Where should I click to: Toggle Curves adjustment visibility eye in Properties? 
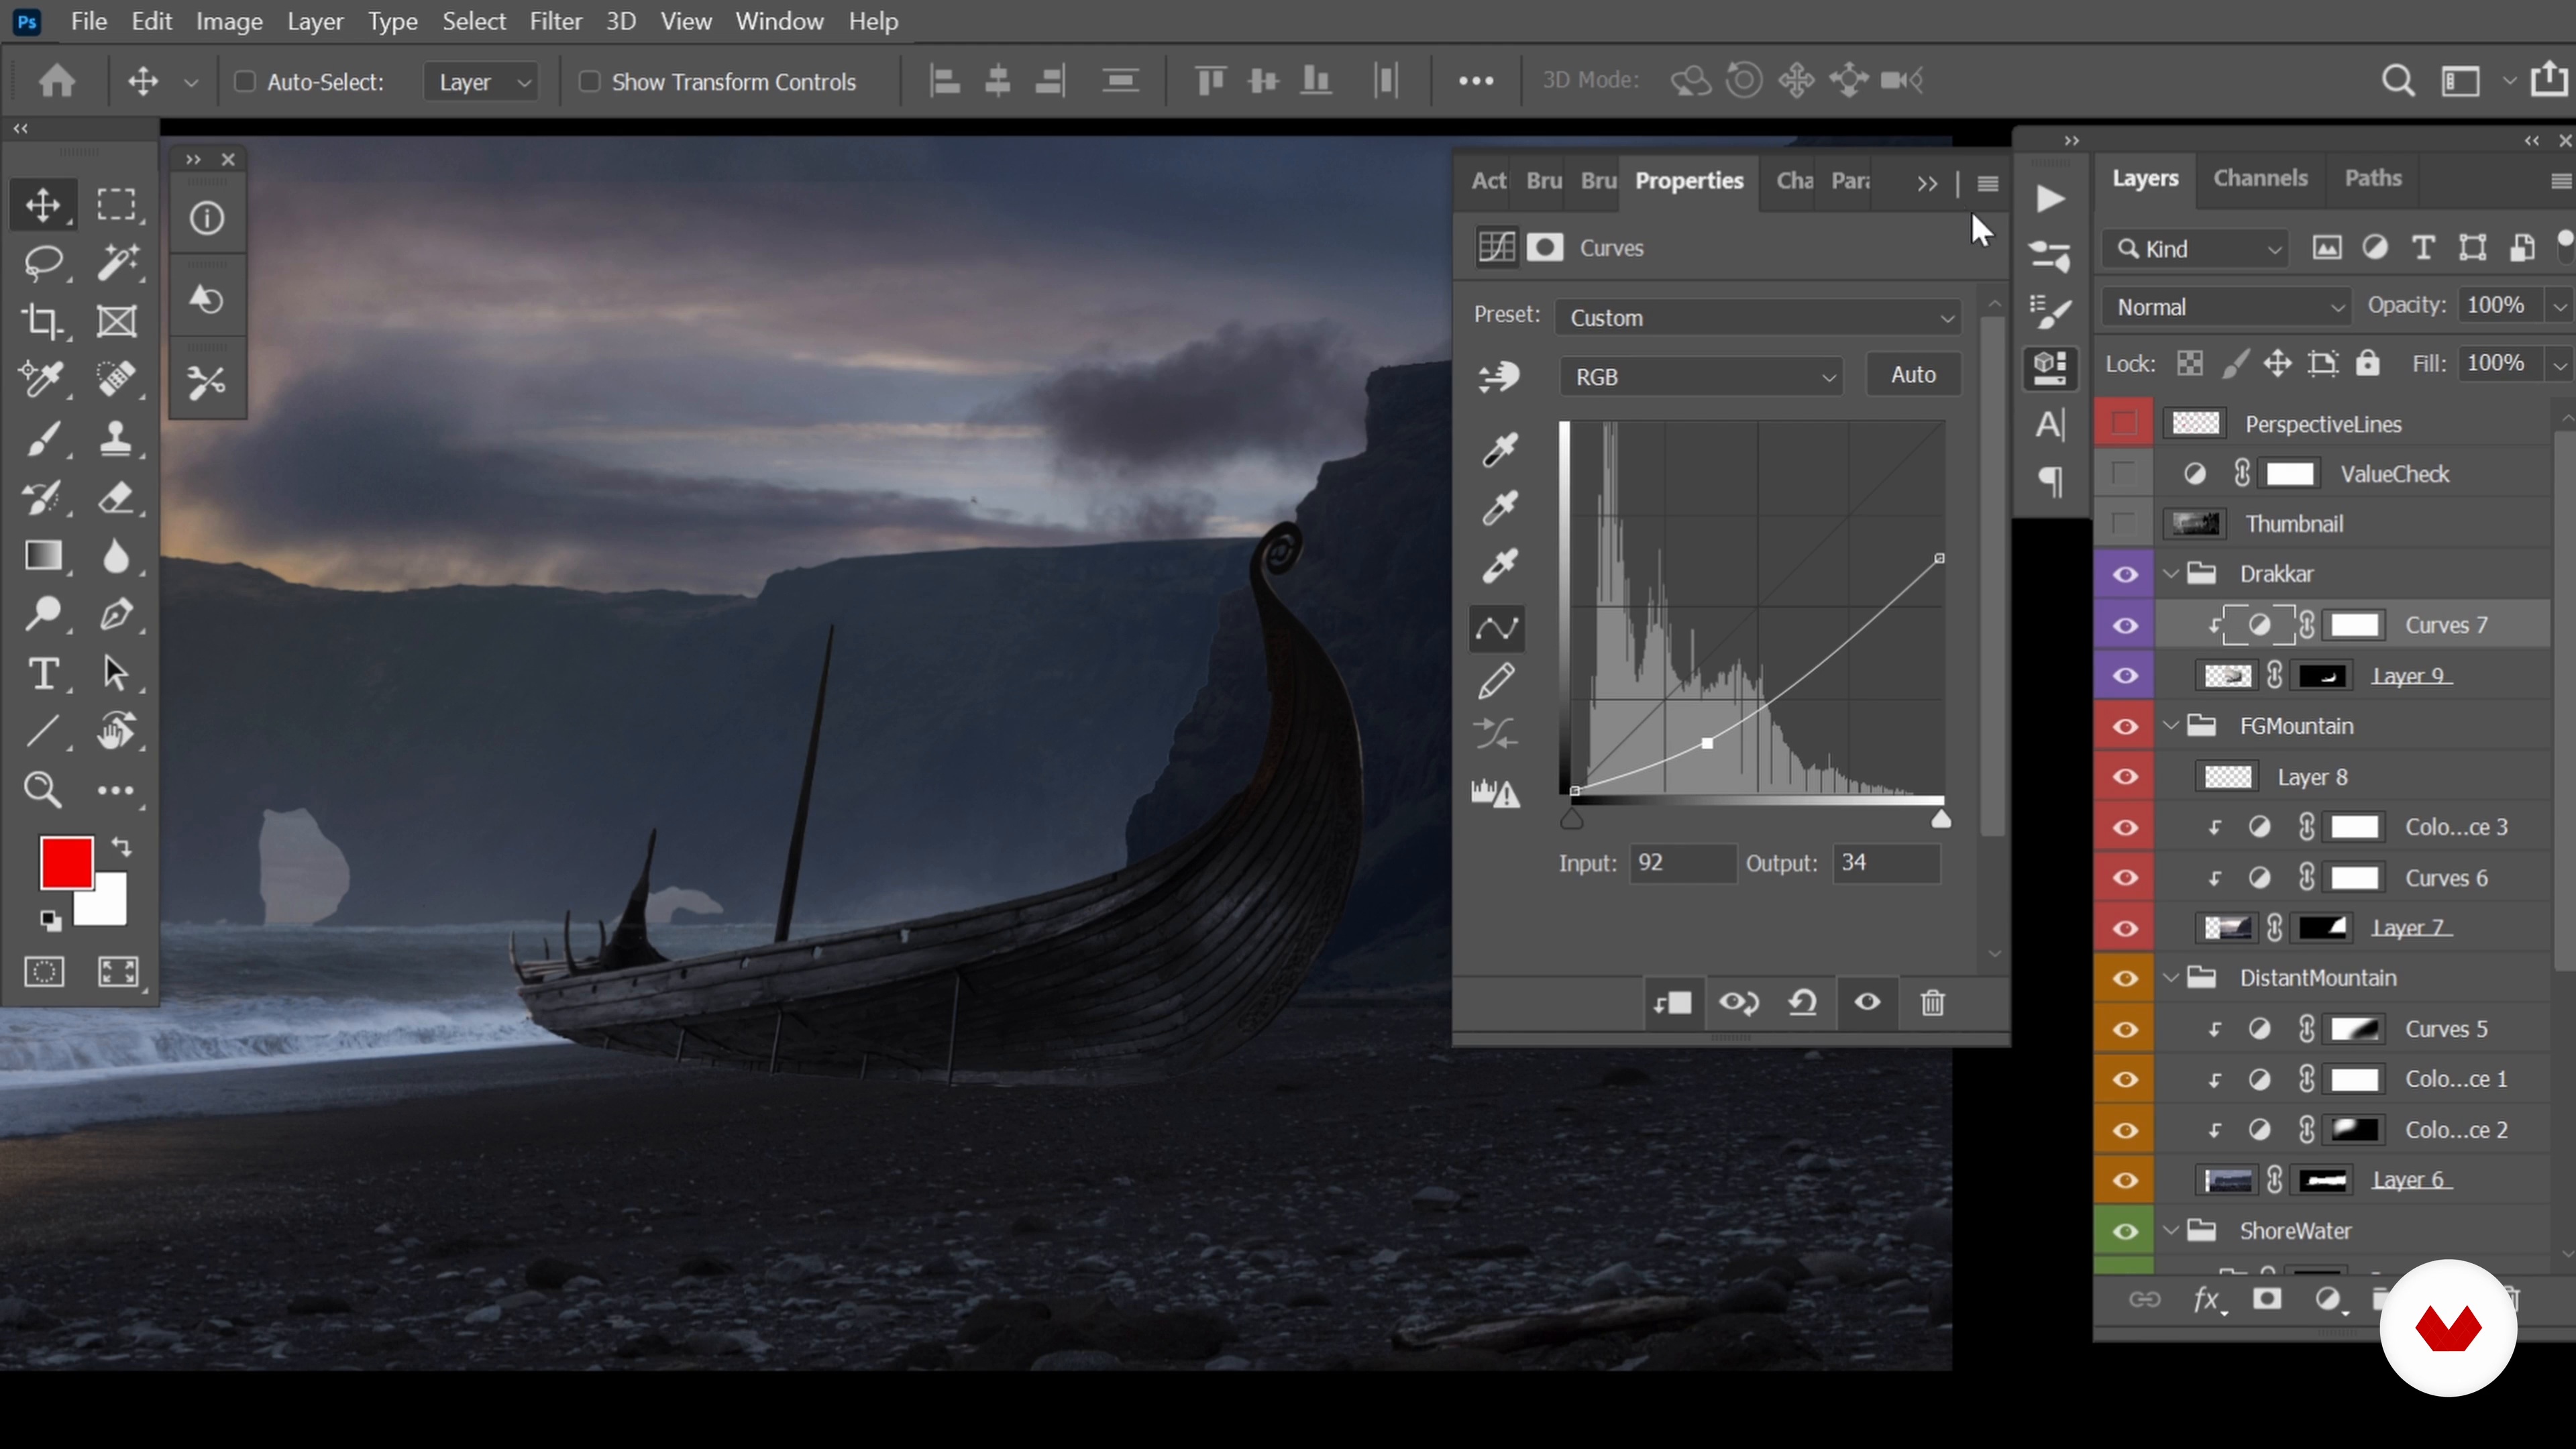1866,1002
